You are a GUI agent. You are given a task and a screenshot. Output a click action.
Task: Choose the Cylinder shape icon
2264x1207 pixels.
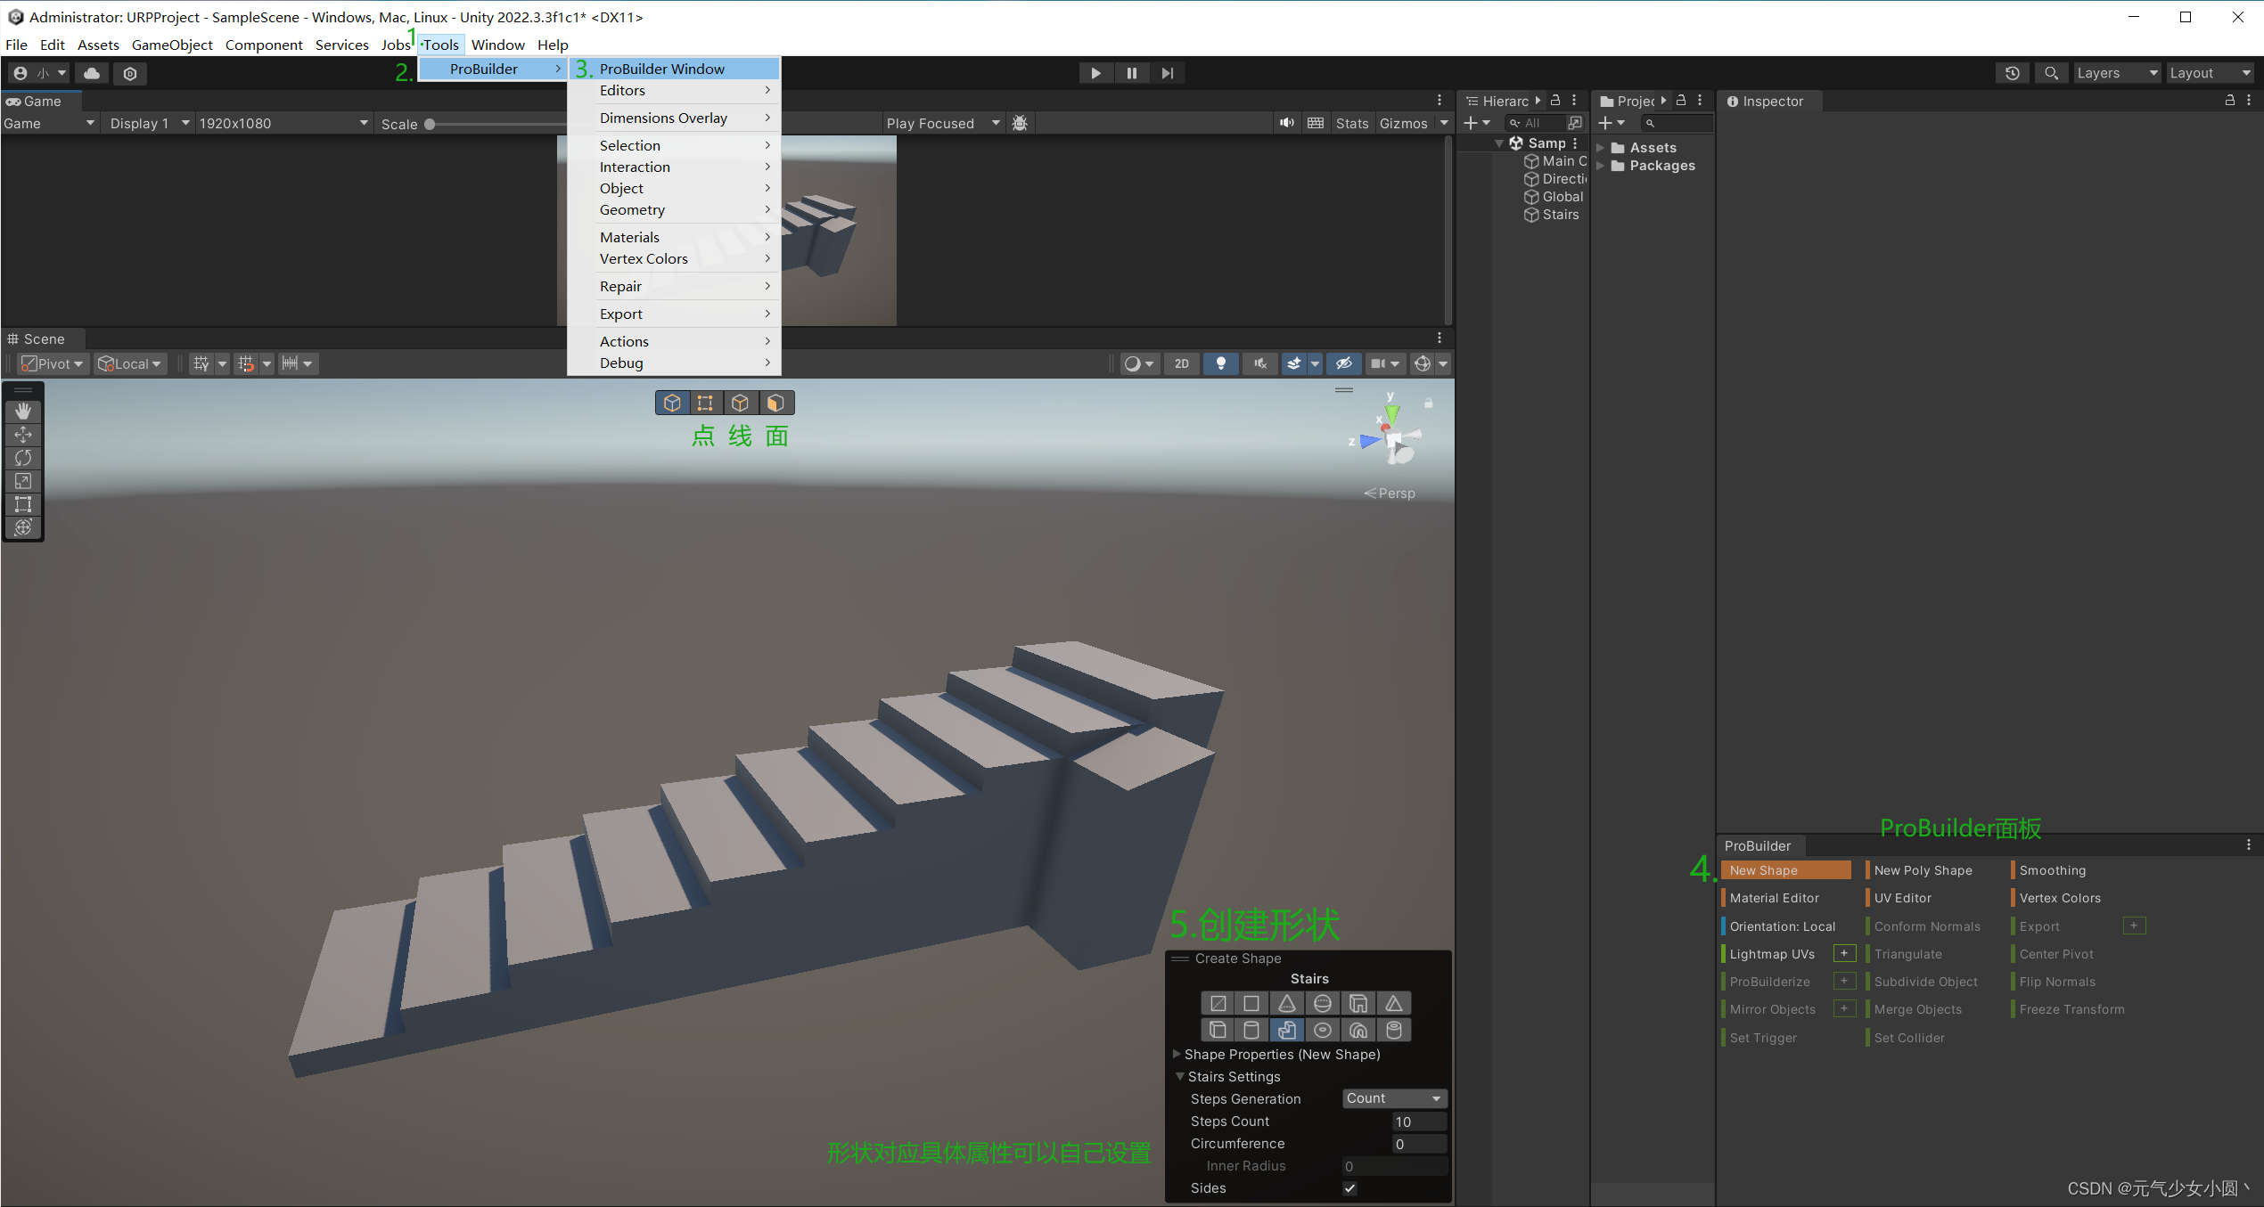click(1251, 1031)
